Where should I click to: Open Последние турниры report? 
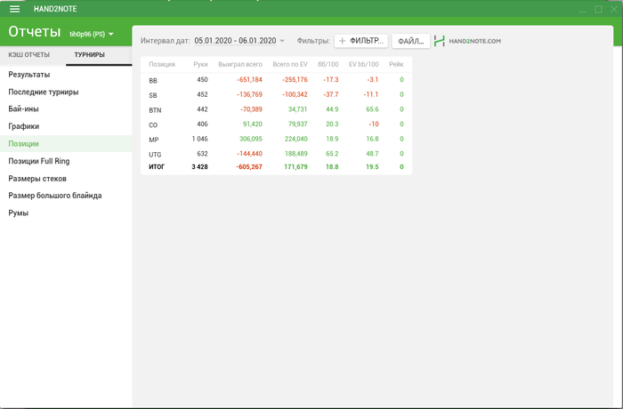(x=44, y=92)
